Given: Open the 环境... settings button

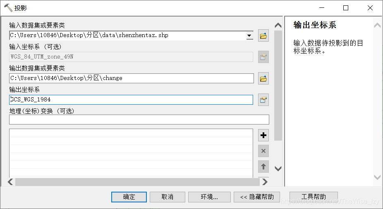Looking at the screenshot, I should pyautogui.click(x=209, y=197).
